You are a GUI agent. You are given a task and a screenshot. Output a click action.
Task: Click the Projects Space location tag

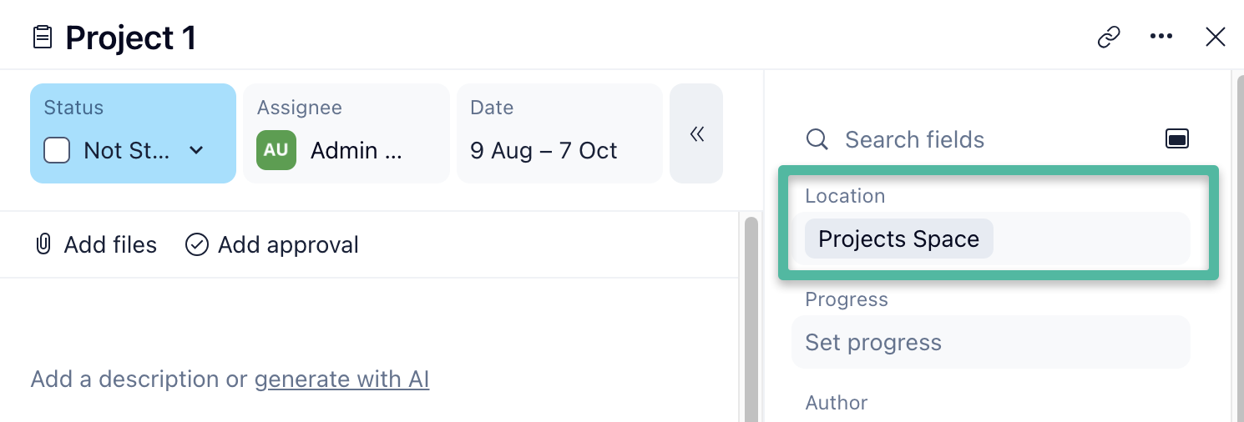click(898, 239)
